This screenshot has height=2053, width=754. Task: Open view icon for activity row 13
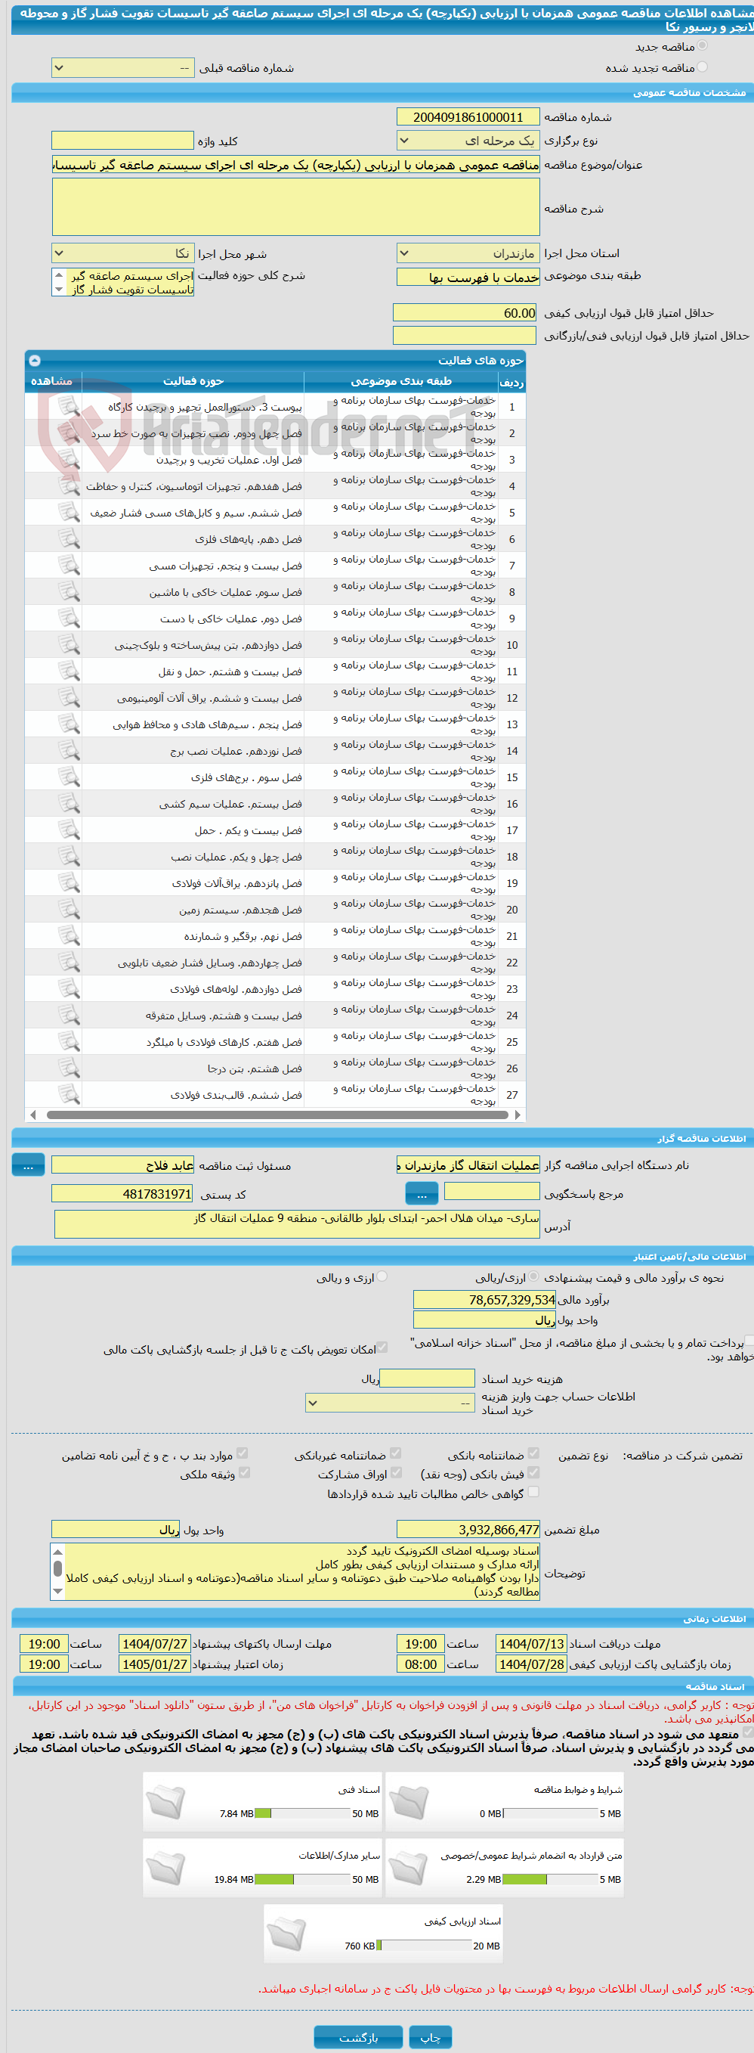point(69,724)
